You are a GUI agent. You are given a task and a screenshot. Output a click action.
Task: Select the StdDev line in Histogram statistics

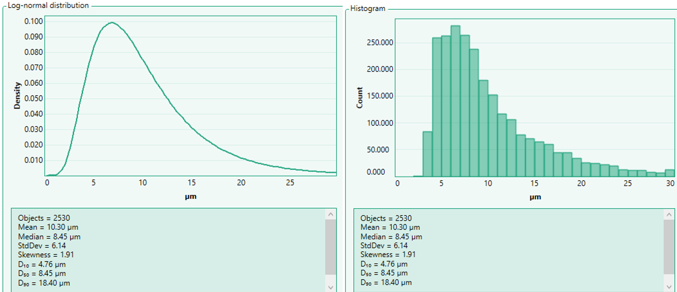(384, 246)
